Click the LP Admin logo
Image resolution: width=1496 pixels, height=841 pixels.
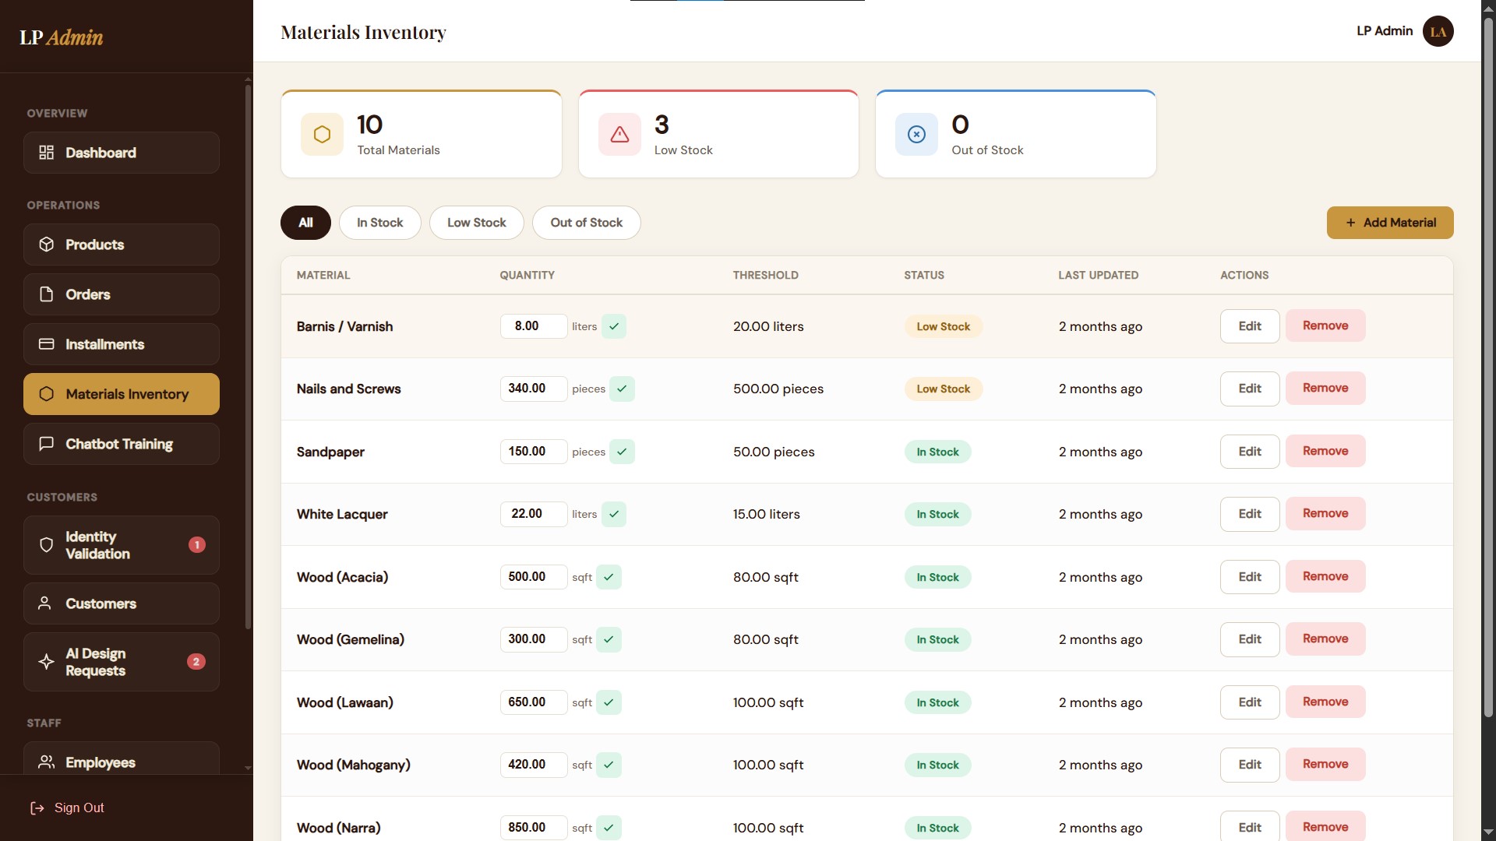tap(61, 37)
